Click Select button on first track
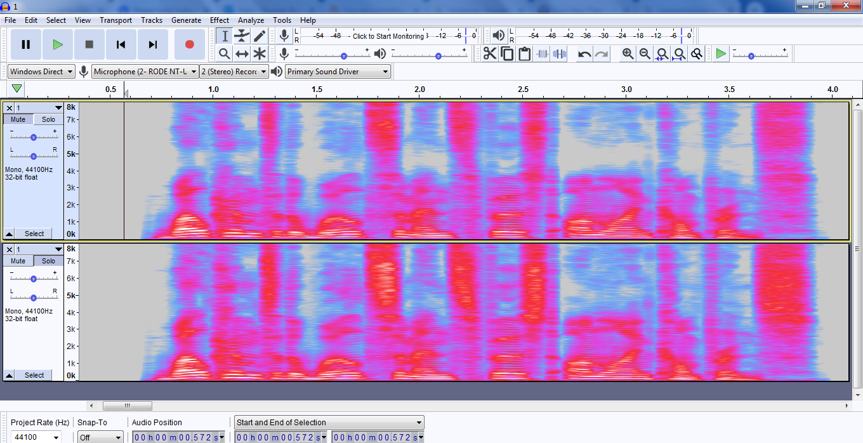 [34, 234]
